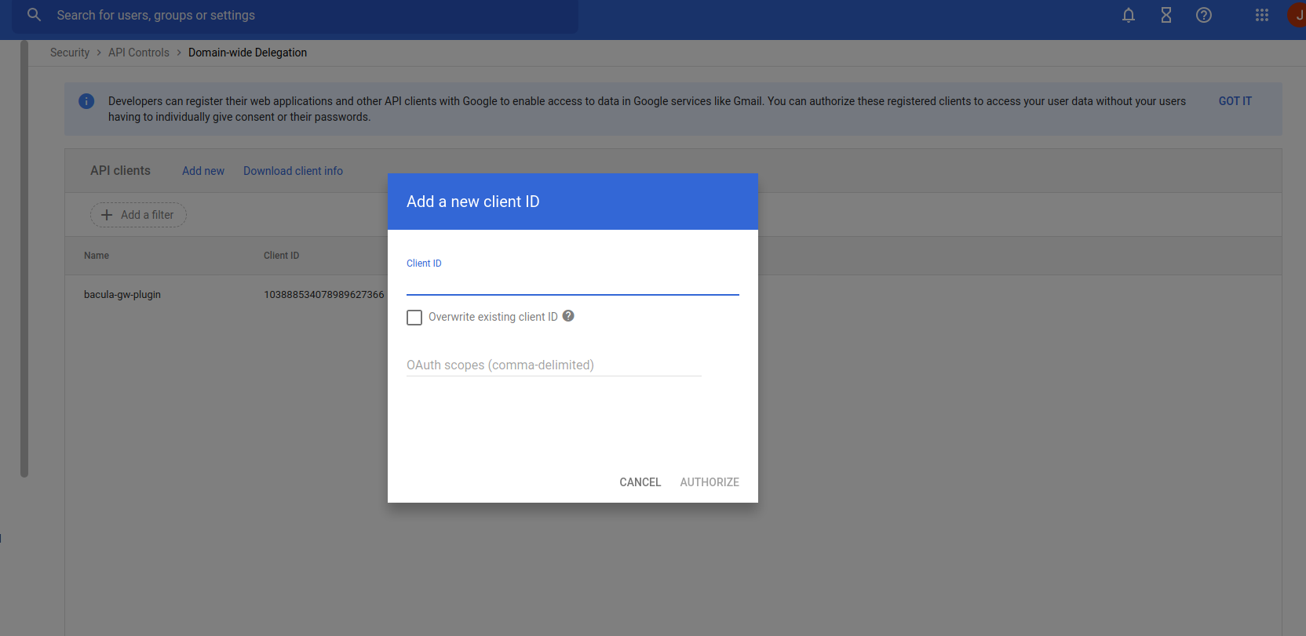Screen dimensions: 1306x636
Task: Click the search magnifier icon
Action: pos(34,15)
